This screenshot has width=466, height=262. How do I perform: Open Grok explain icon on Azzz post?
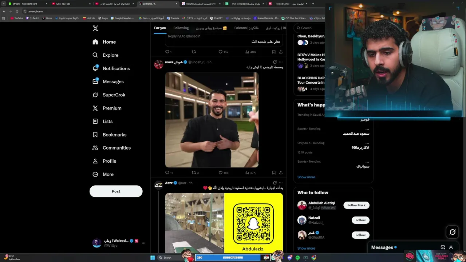point(275,183)
